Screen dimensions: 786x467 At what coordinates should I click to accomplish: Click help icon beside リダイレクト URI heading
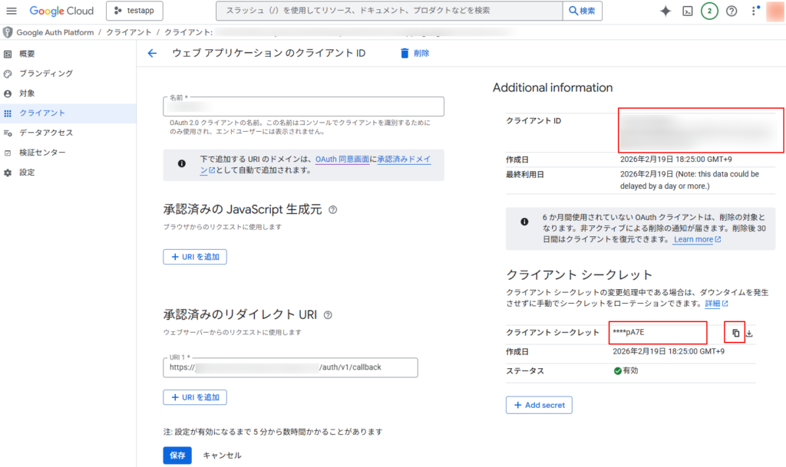coord(328,314)
